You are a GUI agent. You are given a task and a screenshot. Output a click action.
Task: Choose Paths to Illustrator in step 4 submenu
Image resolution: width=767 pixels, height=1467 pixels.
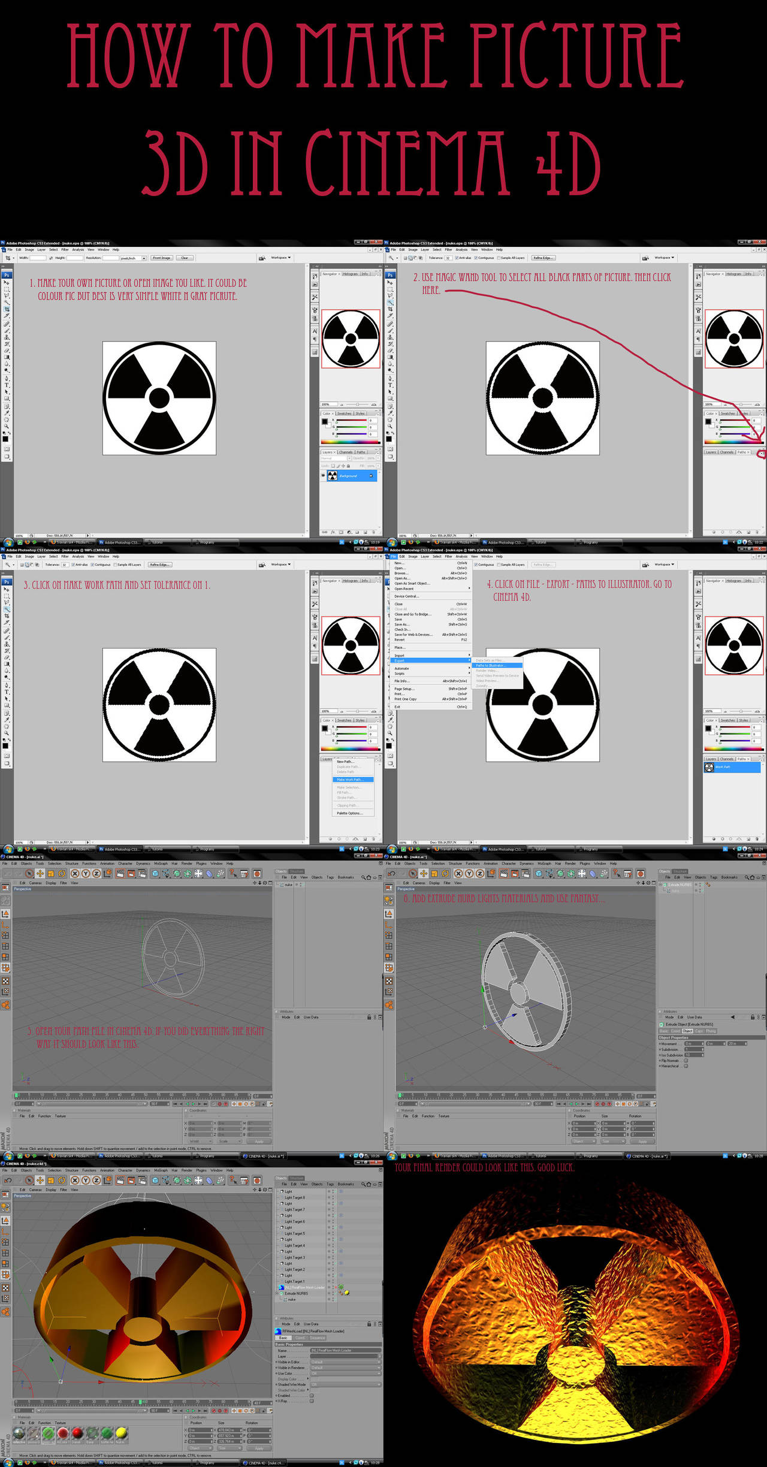(x=497, y=665)
